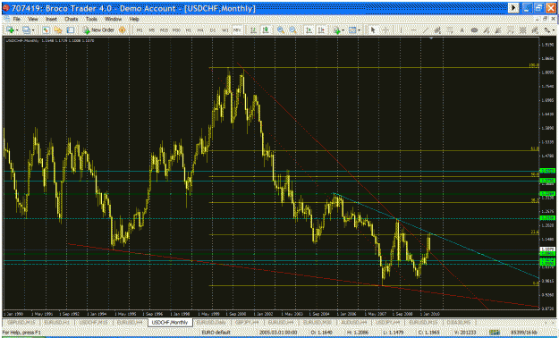Switch to the GBPUSD,M15 chart tab
This screenshot has width=559, height=338.
tap(21, 322)
